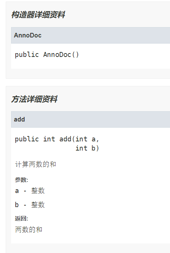Screen dimensions: 170x253
Task: Click the 'b - 整数' parameter entry
Action: coord(30,204)
